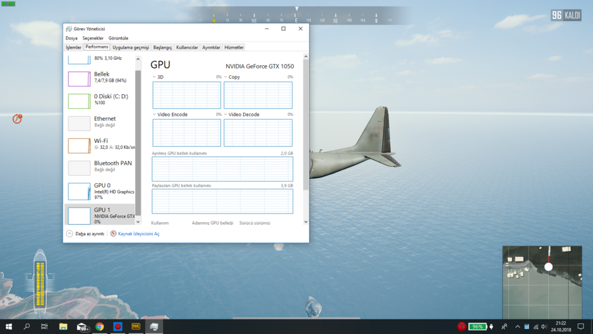The image size is (593, 334).
Task: Click in-game orange timer icon
Action: (17, 119)
